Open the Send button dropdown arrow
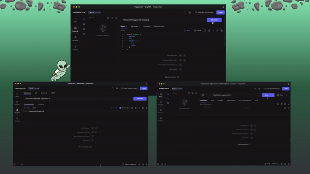This screenshot has width=310, height=174. 273,95
